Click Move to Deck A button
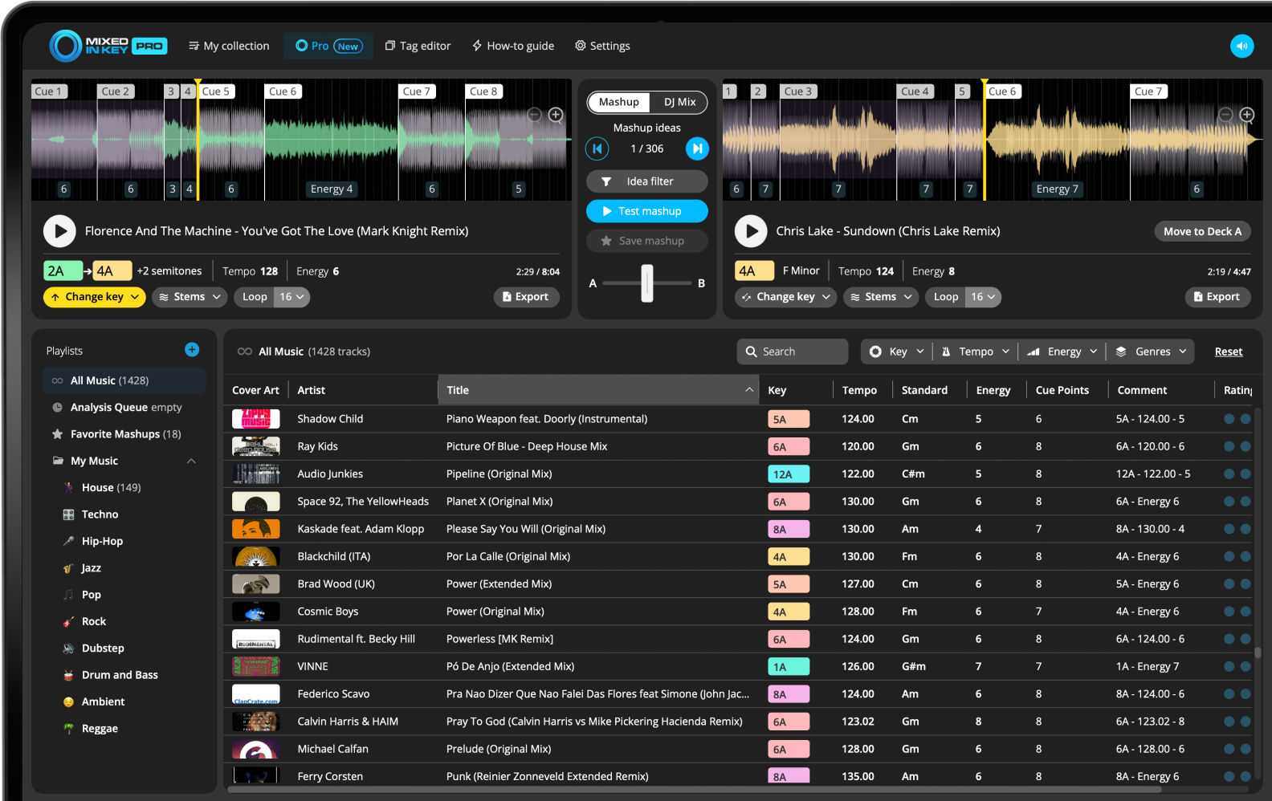 (1201, 231)
